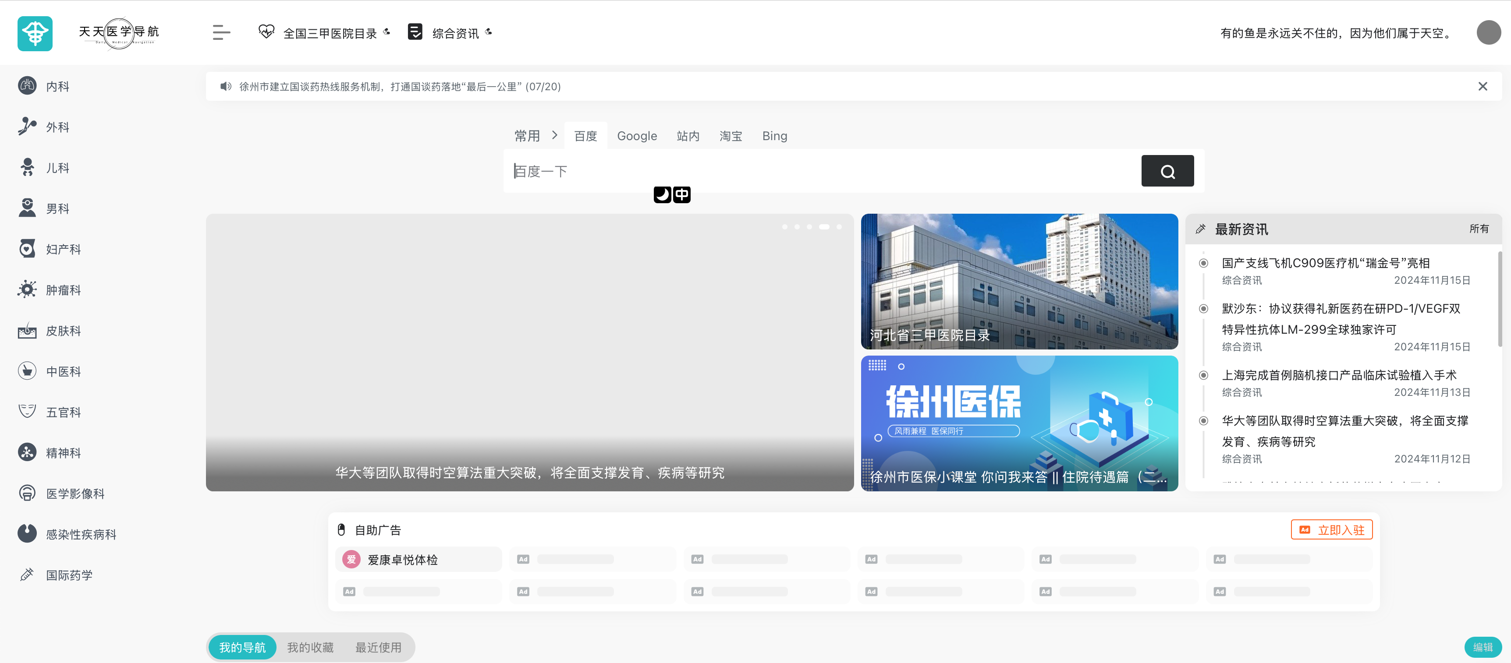The height and width of the screenshot is (663, 1511).
Task: Toggle dark mode with the moon icon
Action: click(662, 194)
